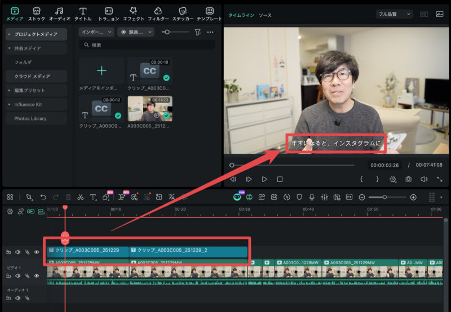This screenshot has width=451, height=312.
Task: Open the インポート dropdown in media panel
Action: (96, 32)
